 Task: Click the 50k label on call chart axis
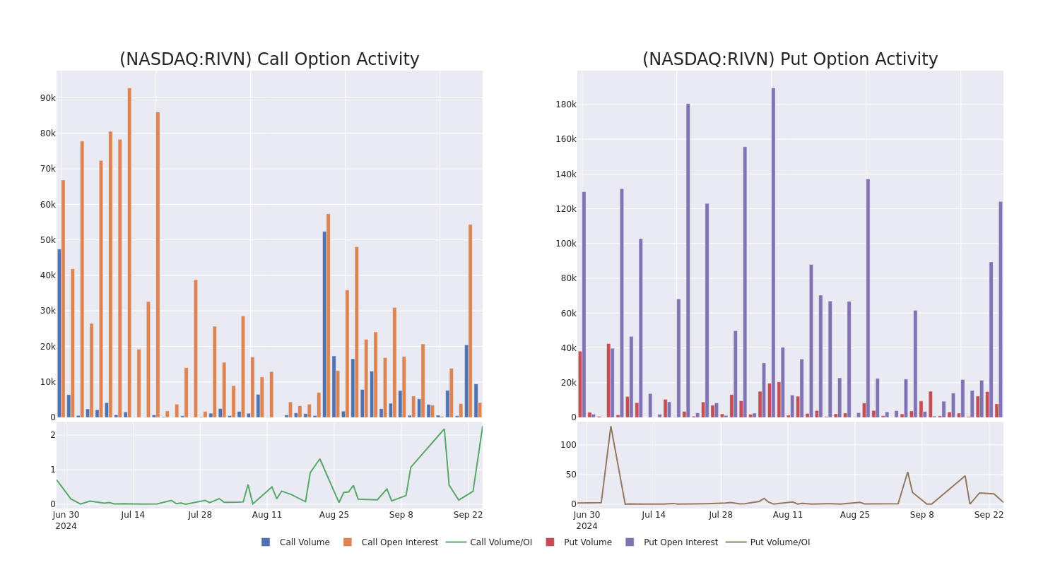point(48,240)
